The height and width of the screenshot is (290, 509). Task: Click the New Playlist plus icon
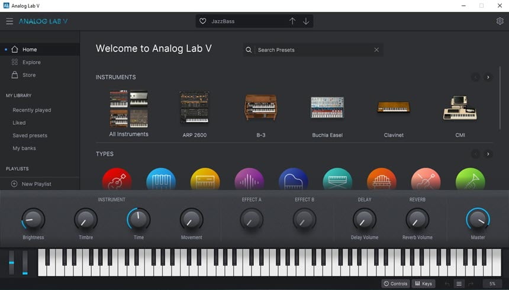click(14, 184)
